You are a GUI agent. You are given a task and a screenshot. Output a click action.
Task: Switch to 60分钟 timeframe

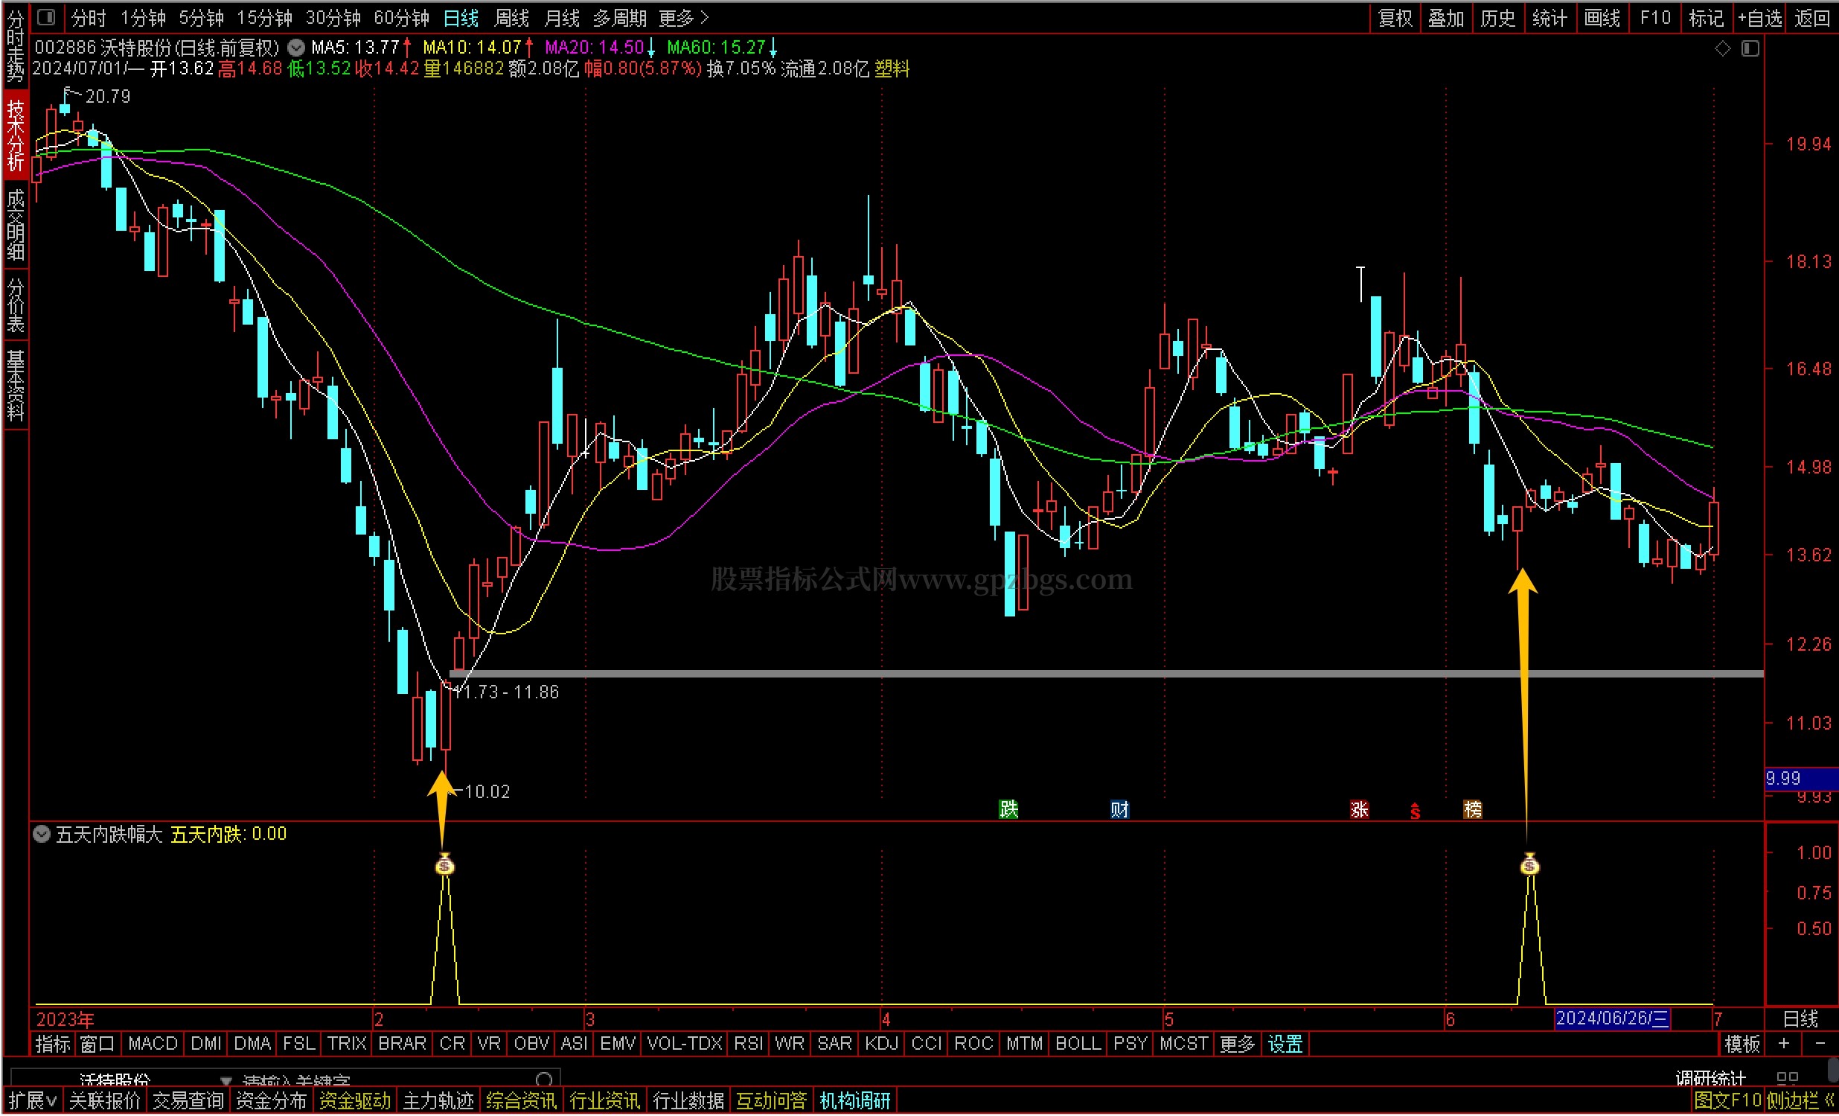click(x=402, y=18)
